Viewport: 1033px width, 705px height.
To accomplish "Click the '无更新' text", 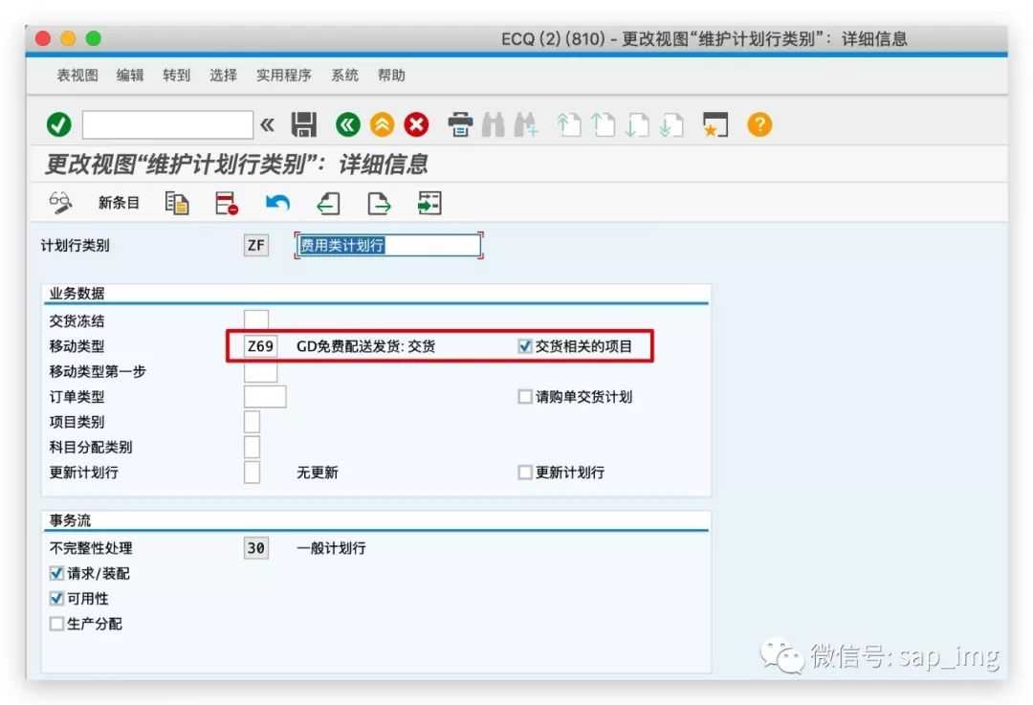I will tap(317, 473).
